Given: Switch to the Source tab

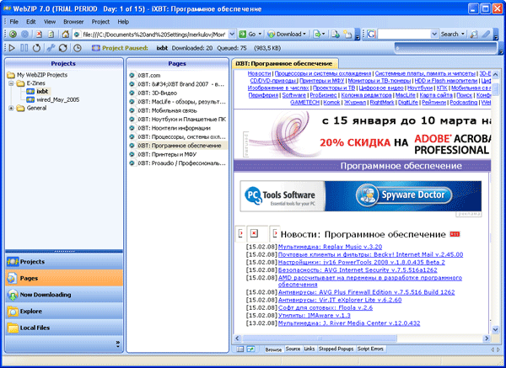Looking at the screenshot, I should coord(293,349).
